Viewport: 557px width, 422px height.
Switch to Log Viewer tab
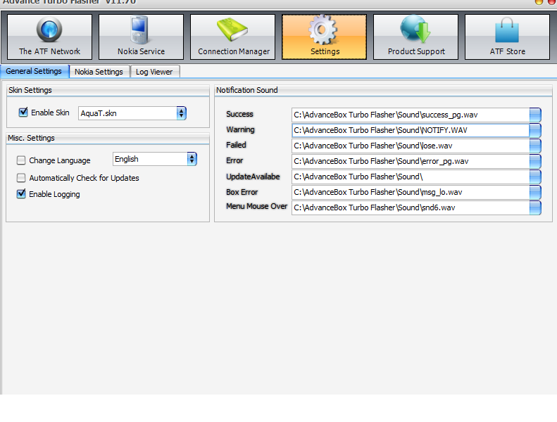point(154,72)
